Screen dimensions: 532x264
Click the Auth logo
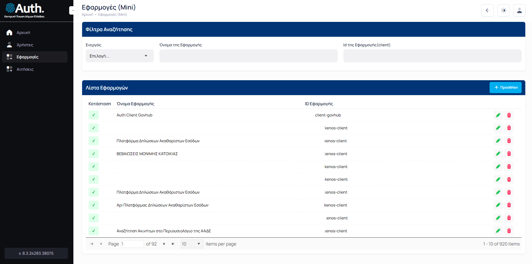(x=25, y=11)
